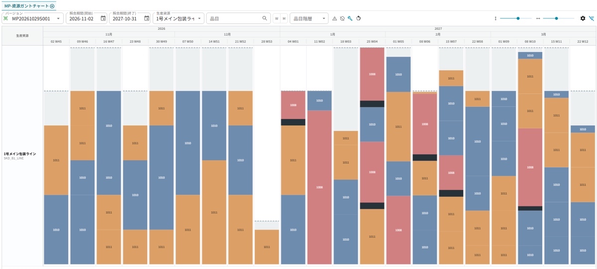Viewport: 597px width, 269px height.
Task: Open calendar picker for 照会期間(終了)
Action: coord(147,18)
